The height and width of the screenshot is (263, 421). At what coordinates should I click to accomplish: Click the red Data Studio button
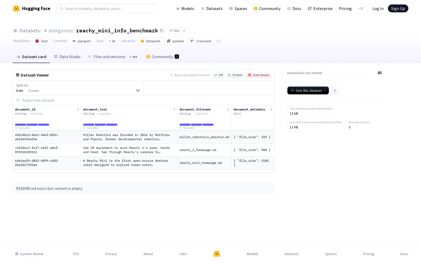click(x=259, y=75)
